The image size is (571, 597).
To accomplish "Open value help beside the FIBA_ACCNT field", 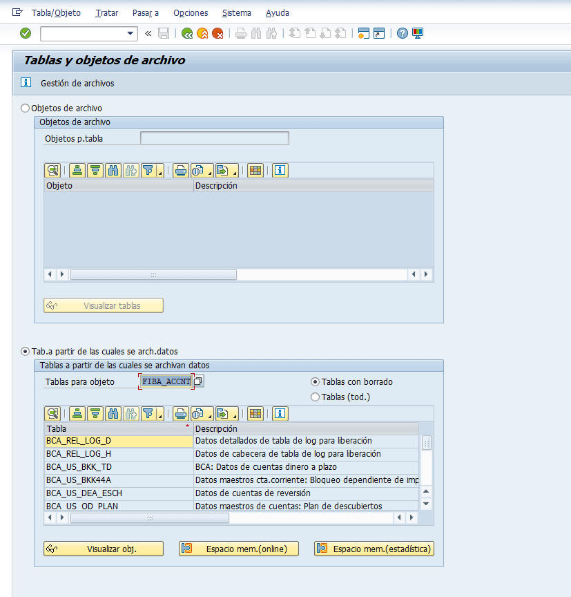I will point(198,381).
